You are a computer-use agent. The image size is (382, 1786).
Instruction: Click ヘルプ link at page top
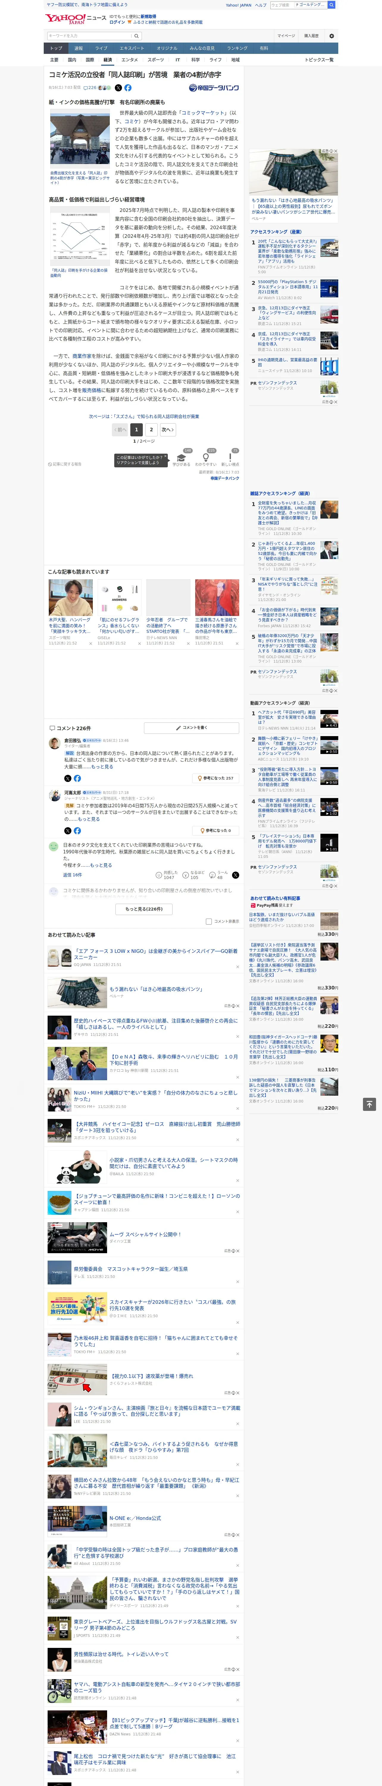pyautogui.click(x=261, y=5)
